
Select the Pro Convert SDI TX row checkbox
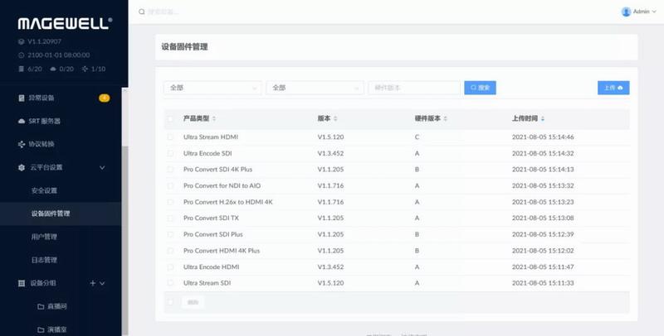tap(171, 218)
